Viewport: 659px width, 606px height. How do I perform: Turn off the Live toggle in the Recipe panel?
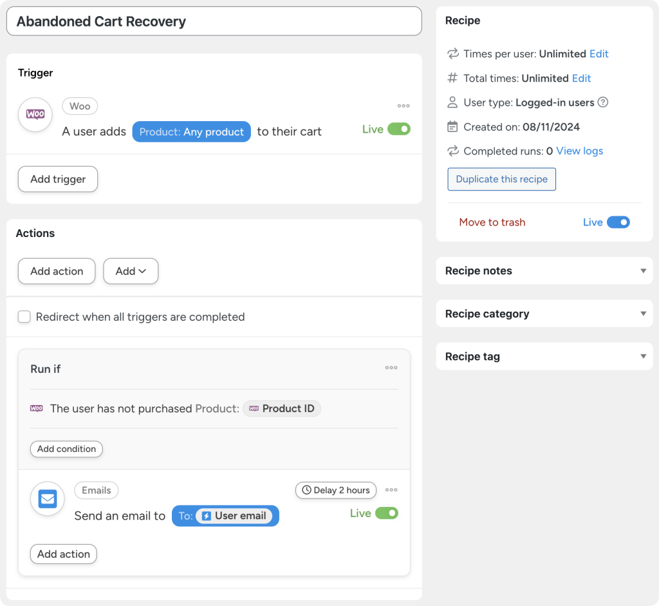point(618,222)
